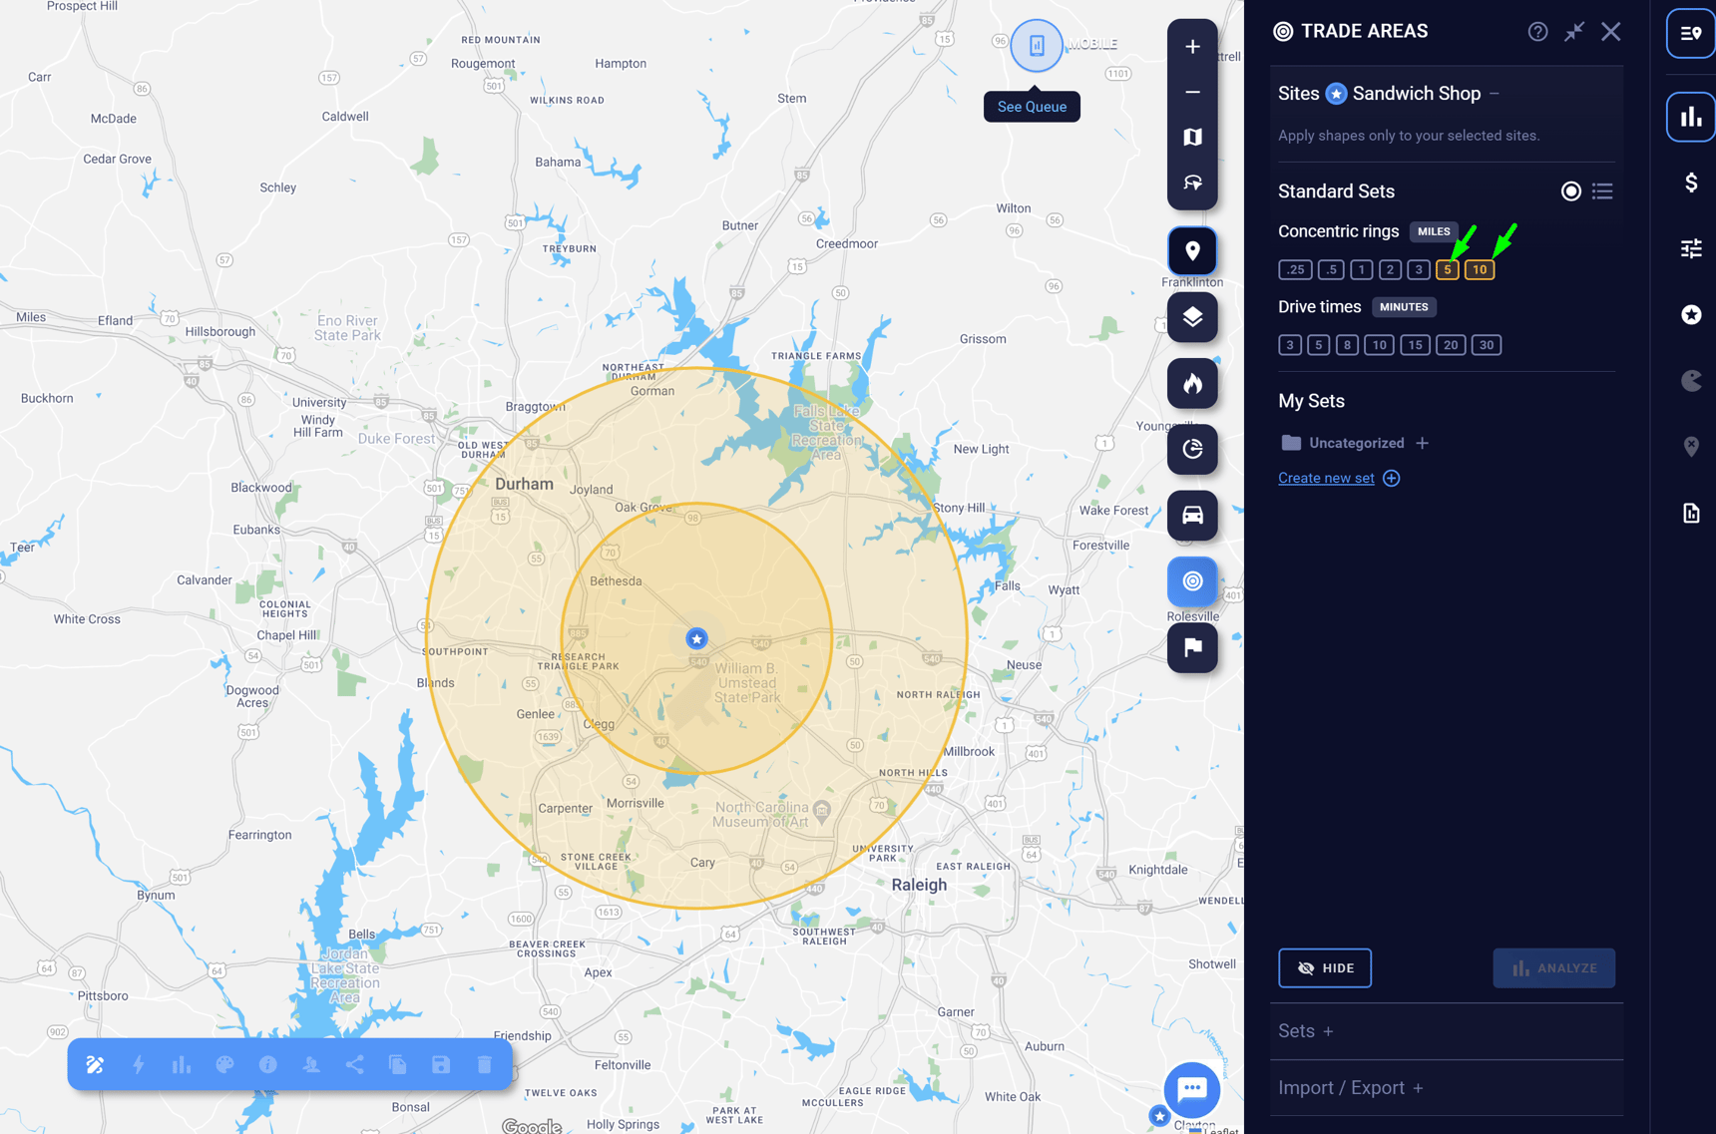The width and height of the screenshot is (1716, 1134).
Task: Toggle the 5 mile concentric ring
Action: (x=1448, y=269)
